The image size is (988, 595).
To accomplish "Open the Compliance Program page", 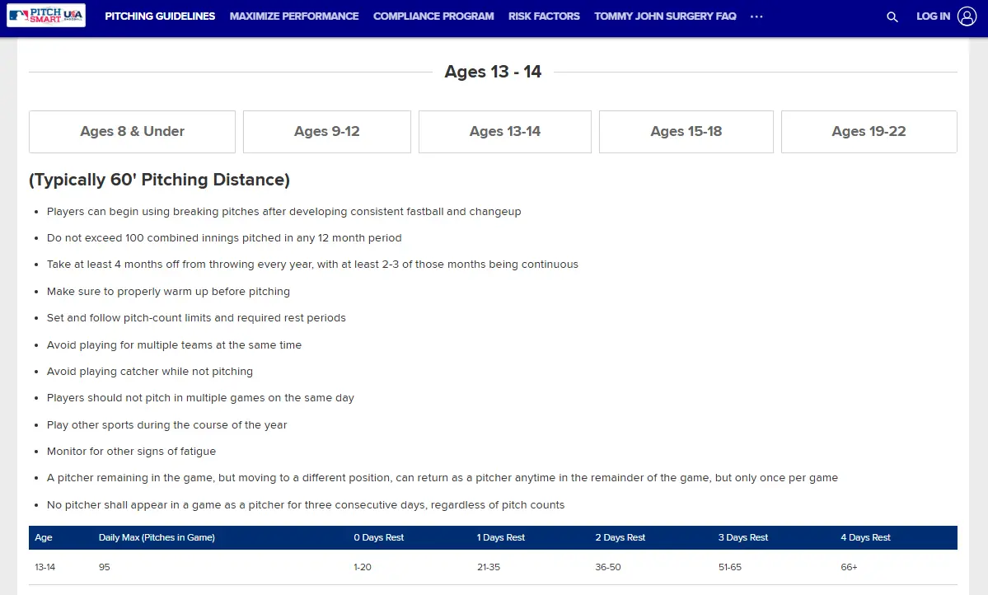I will (x=433, y=16).
